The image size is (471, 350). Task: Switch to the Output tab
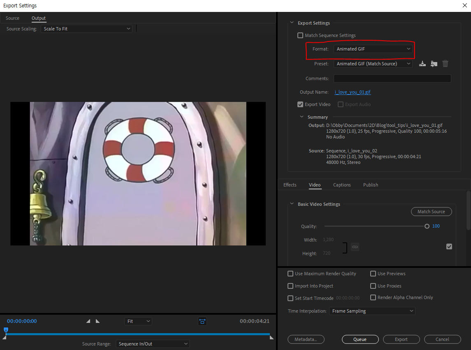click(x=38, y=18)
